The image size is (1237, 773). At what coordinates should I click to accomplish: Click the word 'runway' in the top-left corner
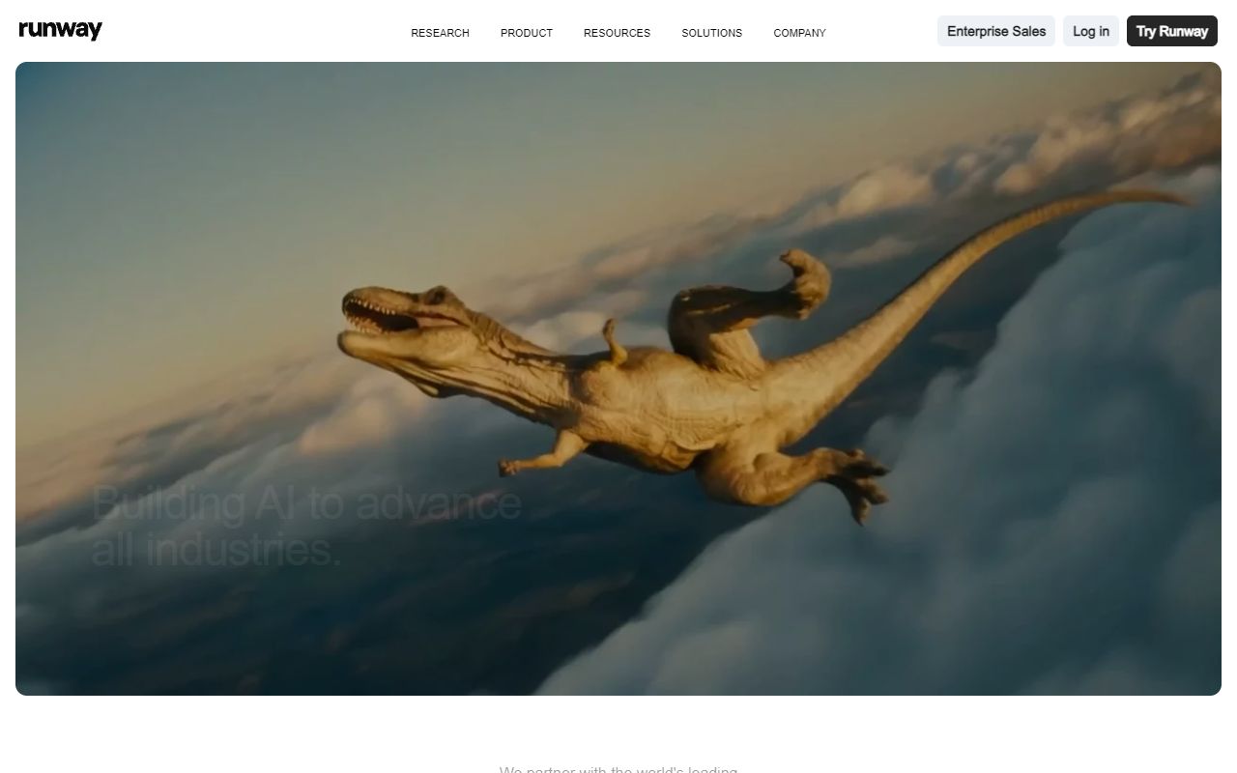point(60,30)
